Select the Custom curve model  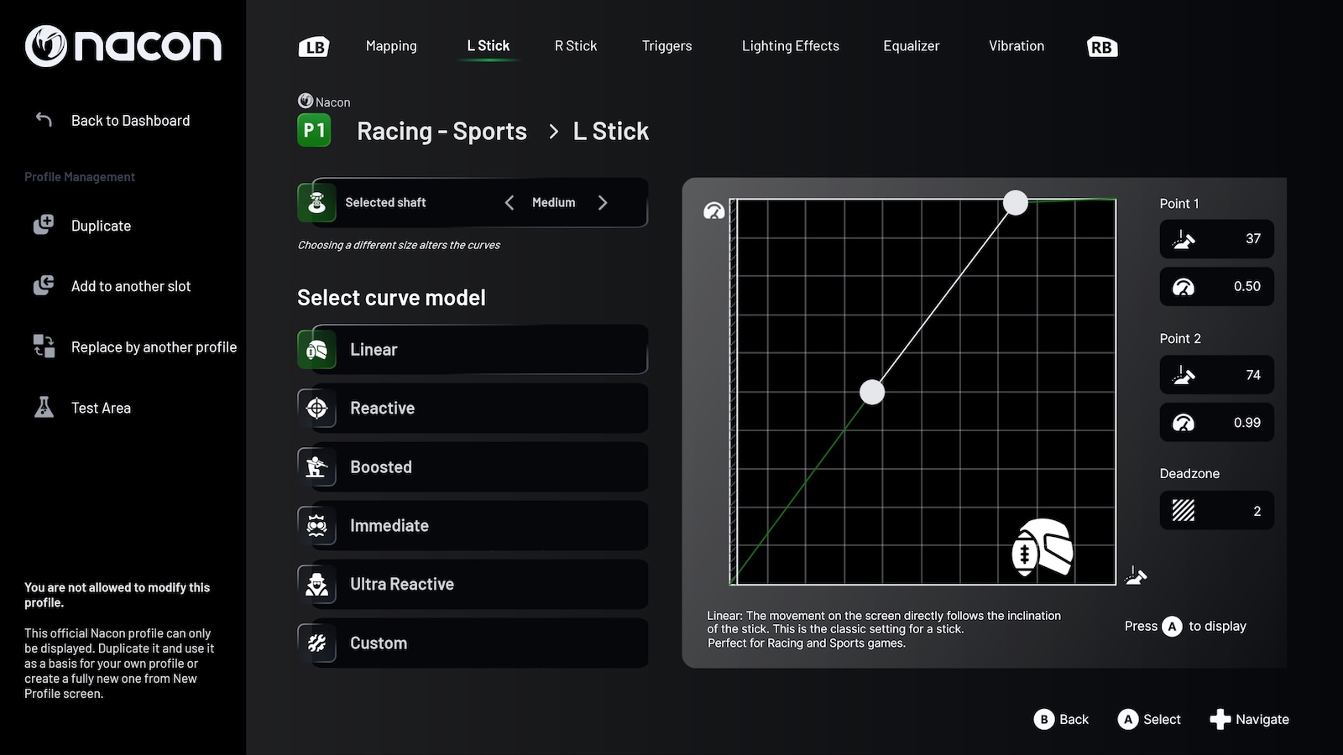(473, 643)
